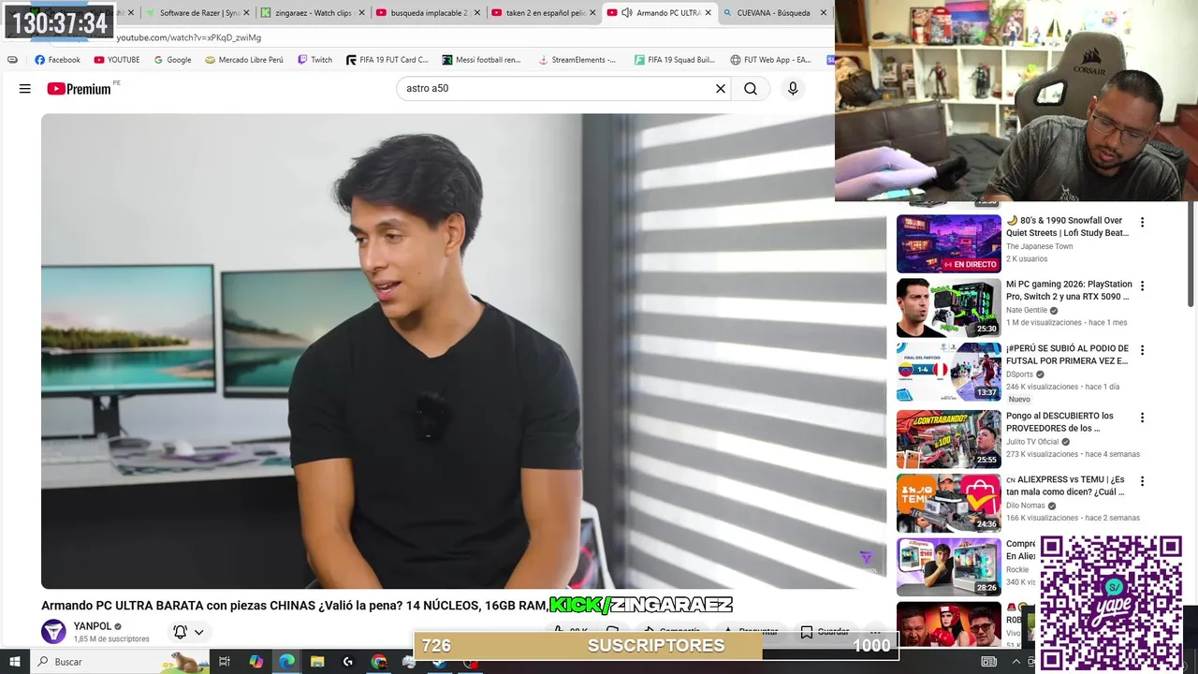
Task: Click the youtube.com address bar URL
Action: tap(188, 37)
